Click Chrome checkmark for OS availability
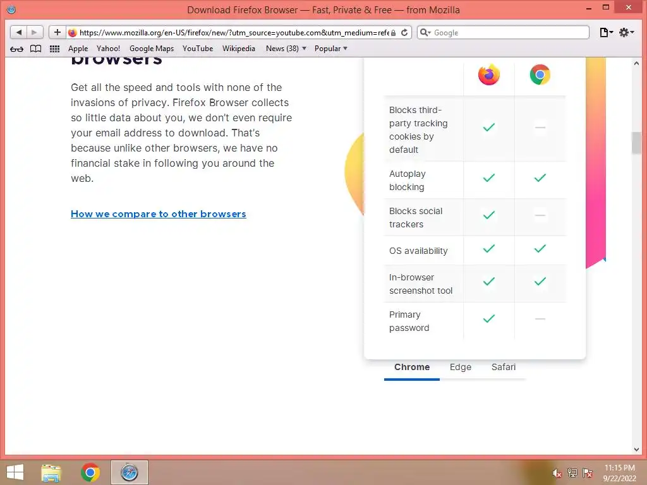 pyautogui.click(x=540, y=248)
